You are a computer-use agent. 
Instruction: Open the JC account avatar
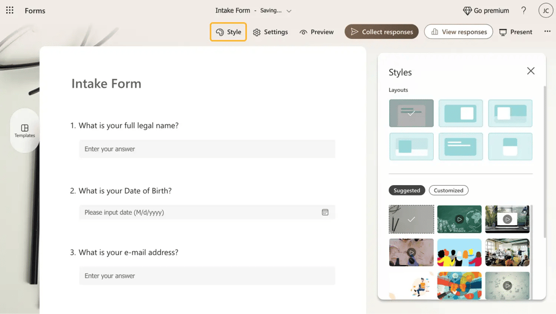click(545, 11)
